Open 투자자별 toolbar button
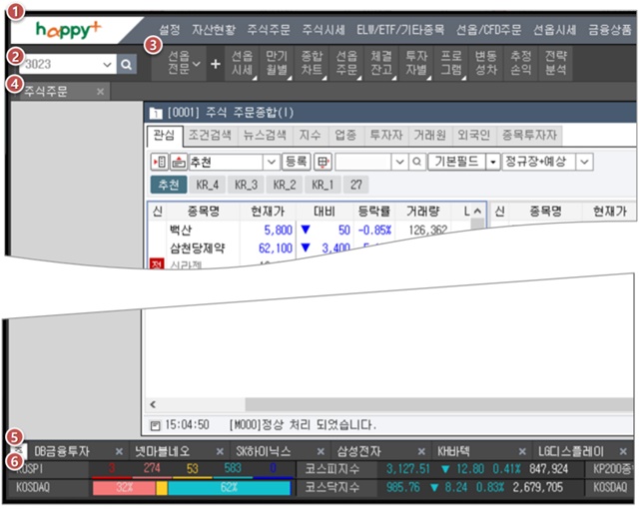 (416, 63)
